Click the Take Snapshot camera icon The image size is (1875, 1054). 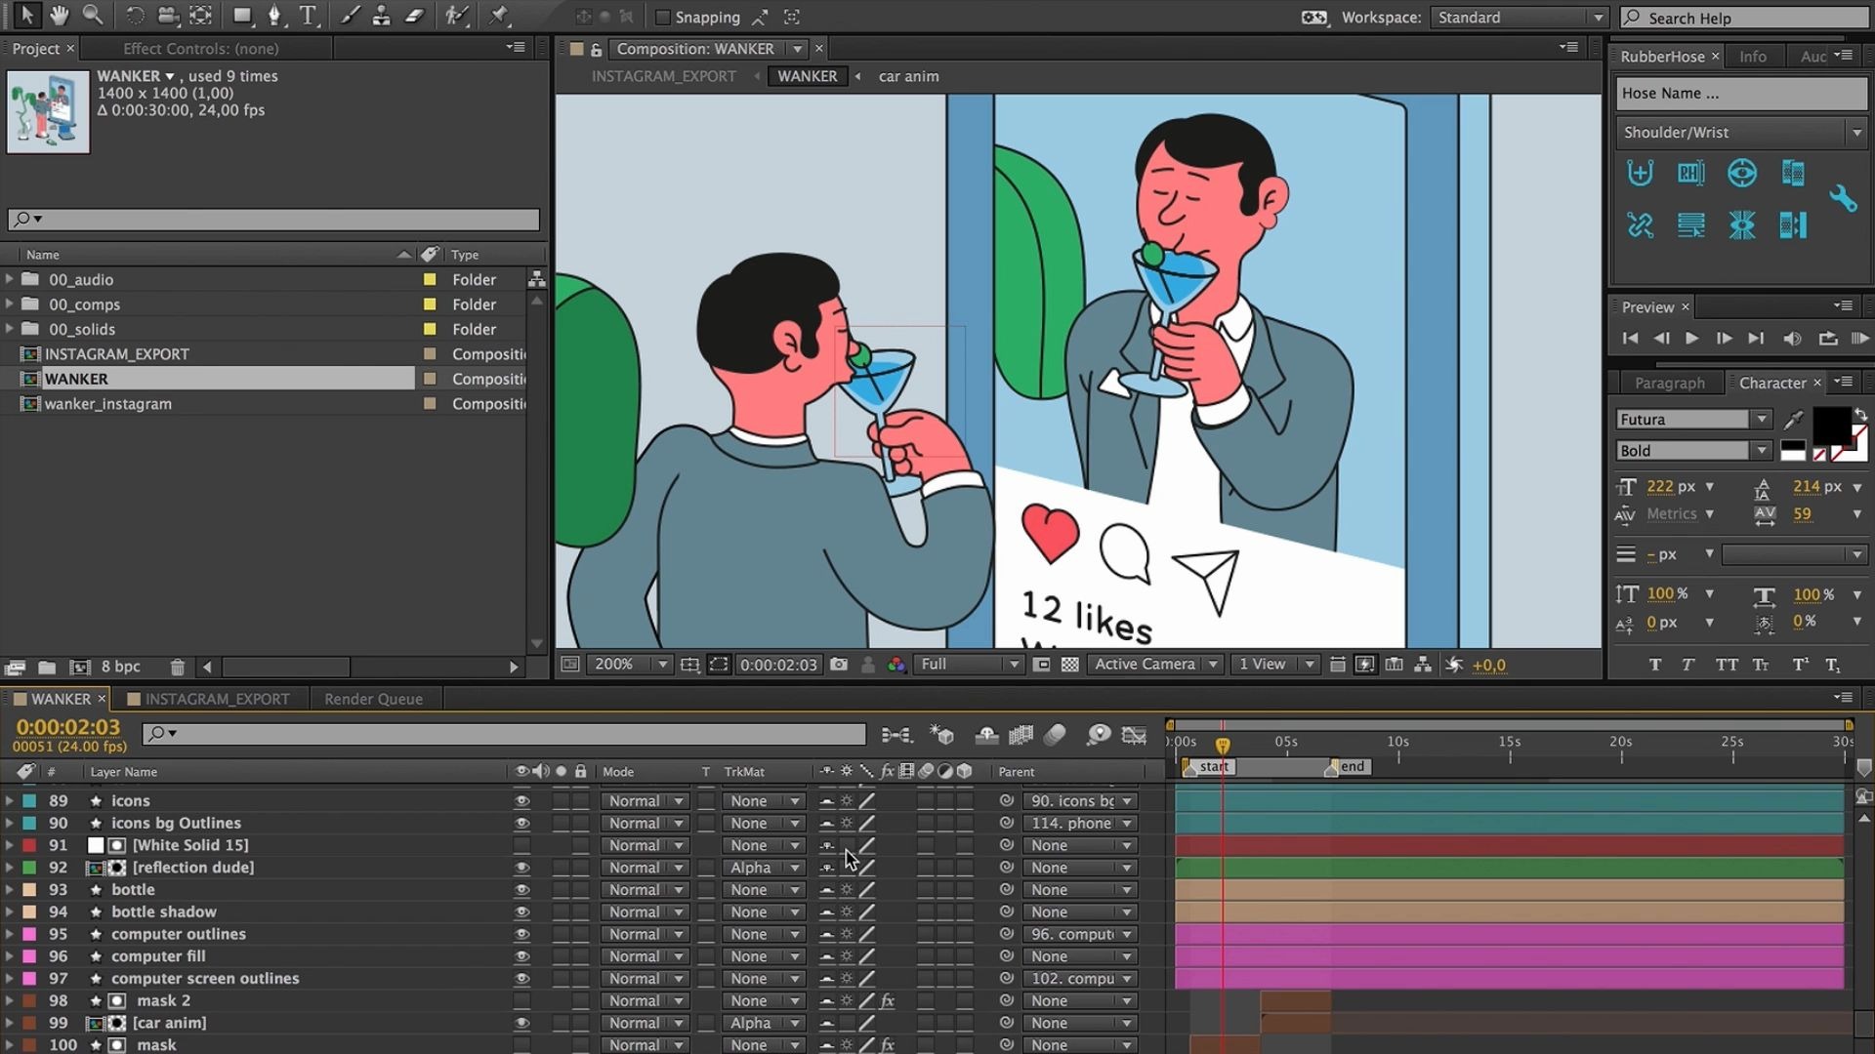[839, 665]
